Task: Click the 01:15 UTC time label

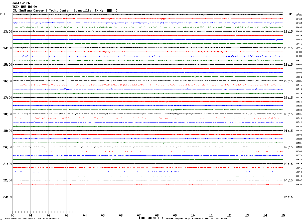Action: click(288, 131)
